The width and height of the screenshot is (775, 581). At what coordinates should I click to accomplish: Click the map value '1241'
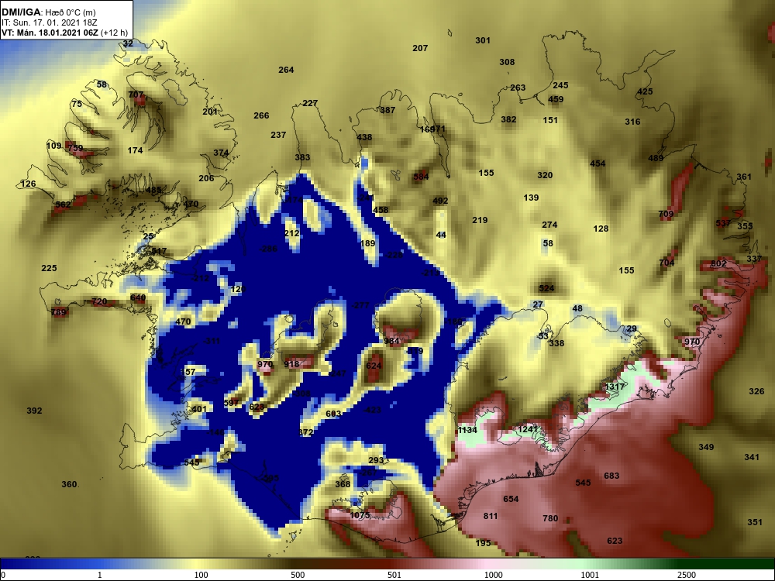point(527,429)
